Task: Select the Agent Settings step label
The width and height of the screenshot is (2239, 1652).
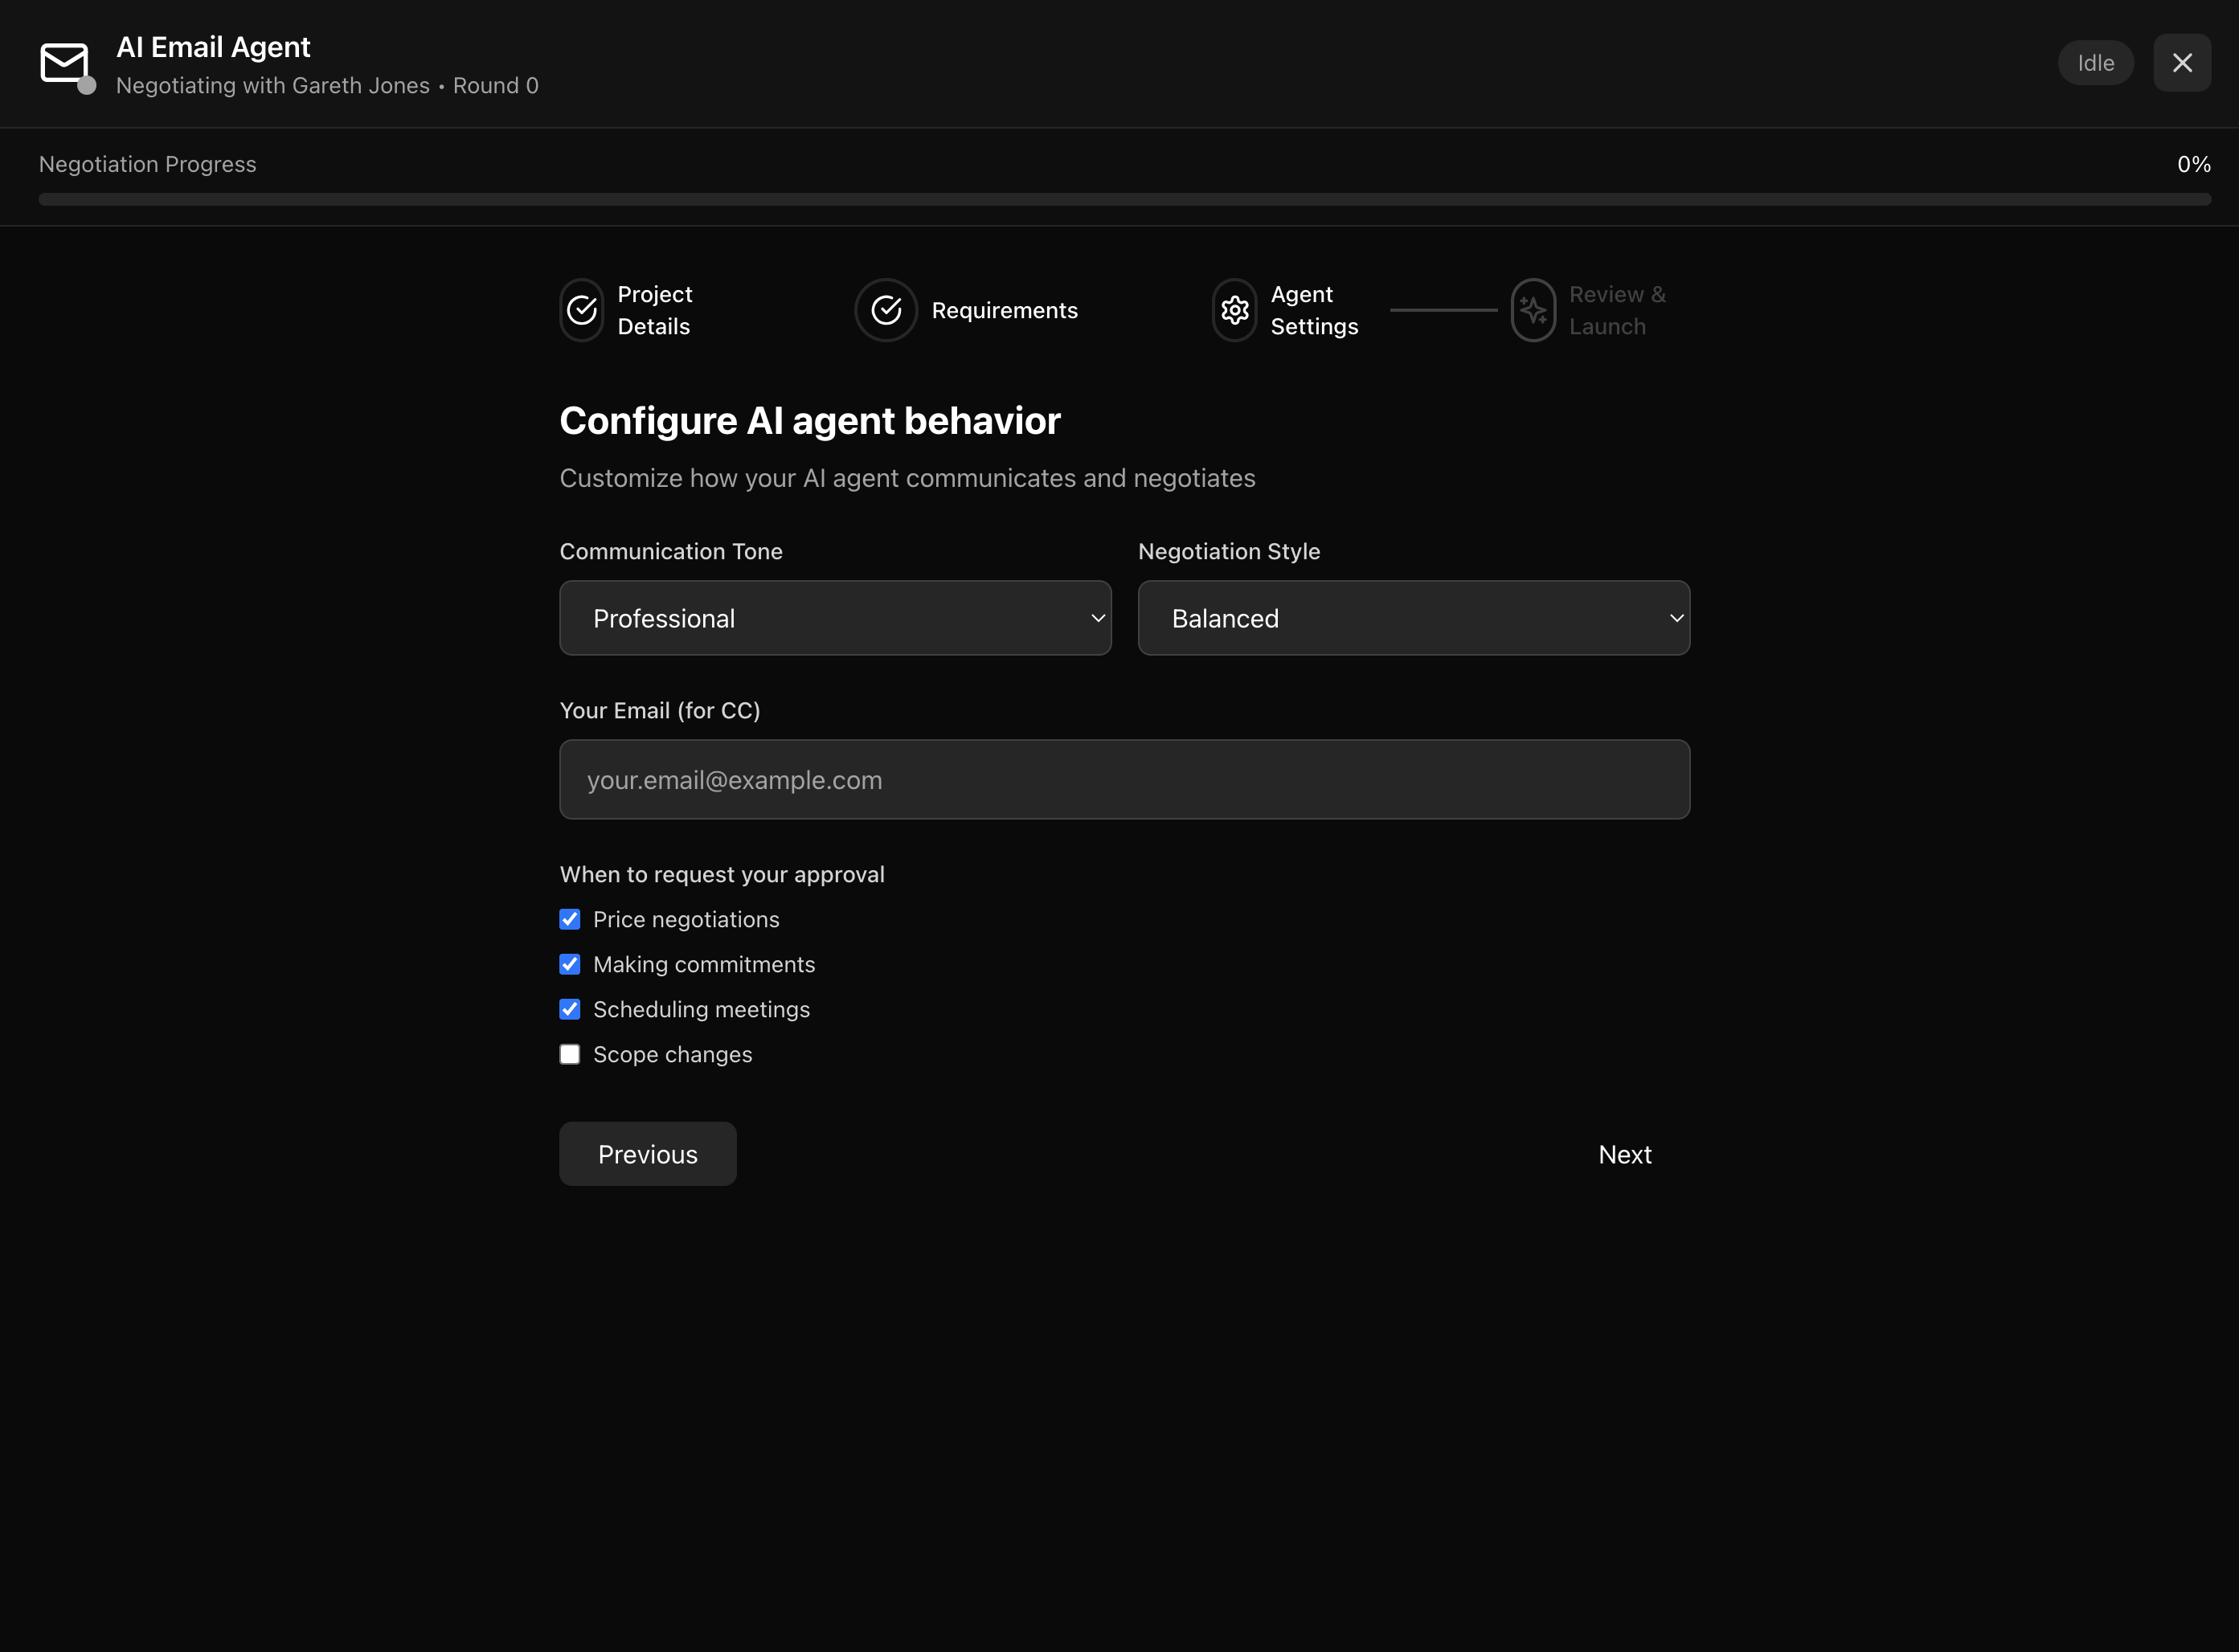Action: (1314, 310)
